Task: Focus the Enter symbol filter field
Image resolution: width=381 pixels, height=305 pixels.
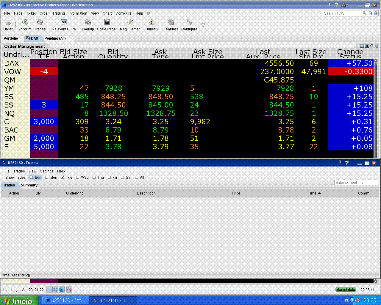Action: click(x=356, y=182)
